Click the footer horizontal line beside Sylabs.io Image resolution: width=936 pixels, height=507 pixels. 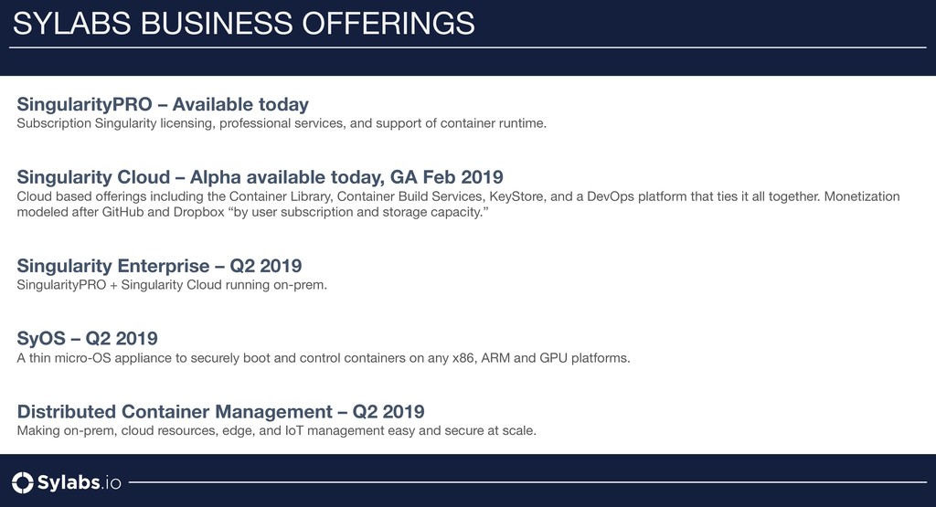[527, 482]
